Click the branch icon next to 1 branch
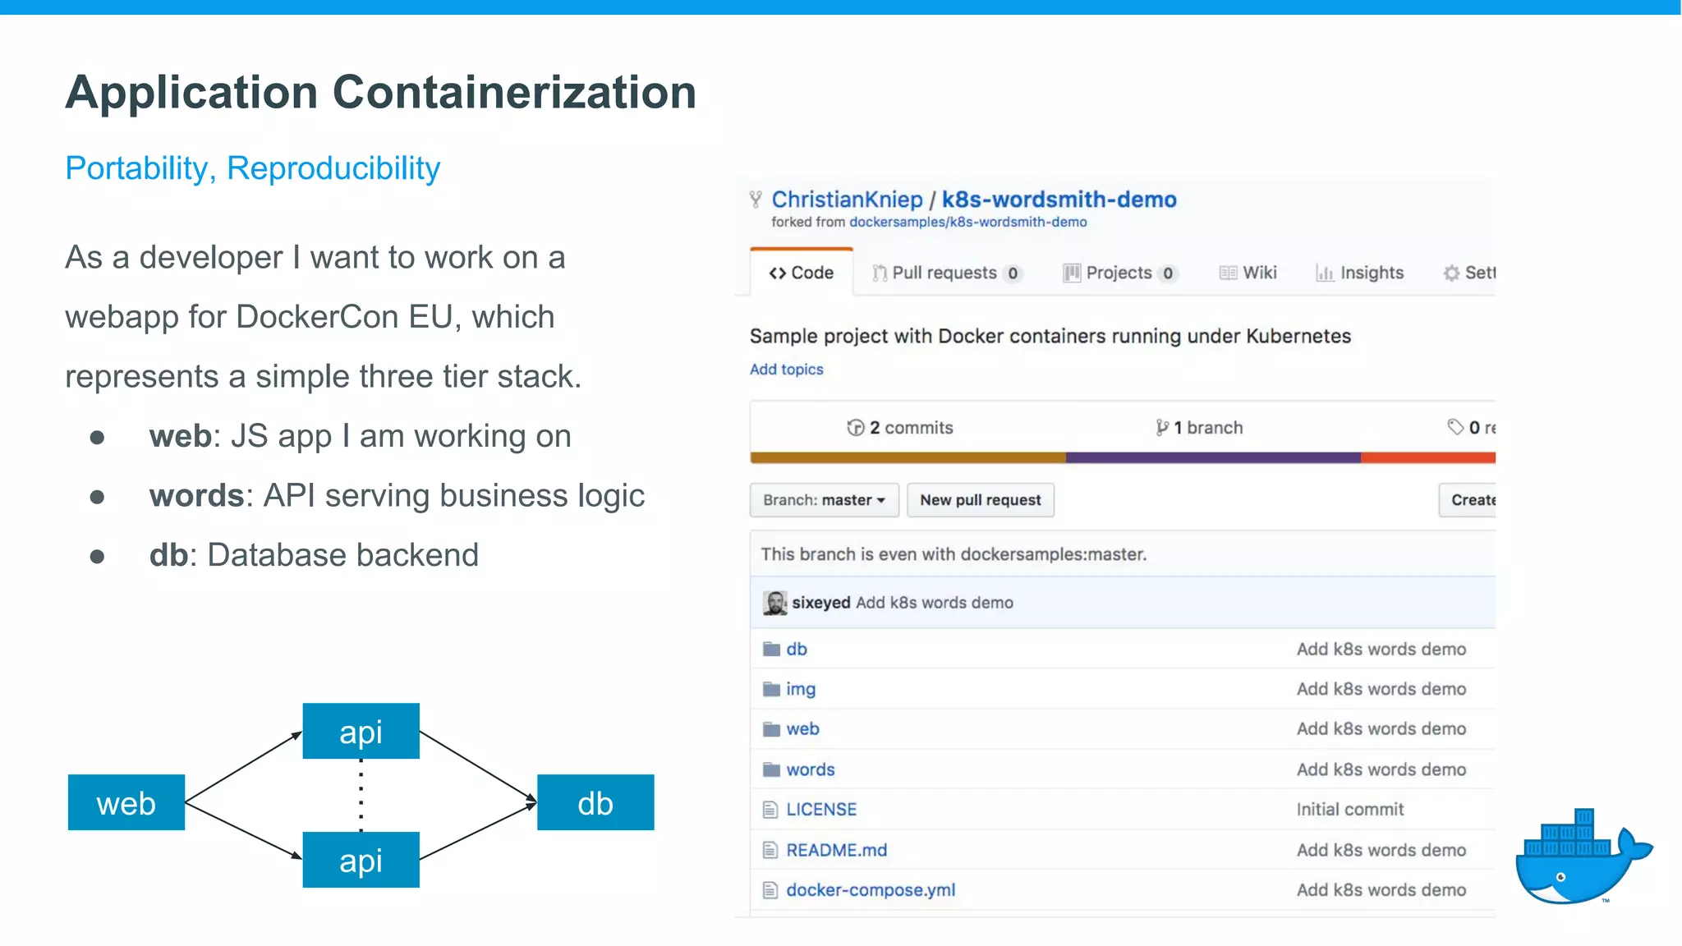Viewport: 1682px width, 946px height. tap(1162, 428)
